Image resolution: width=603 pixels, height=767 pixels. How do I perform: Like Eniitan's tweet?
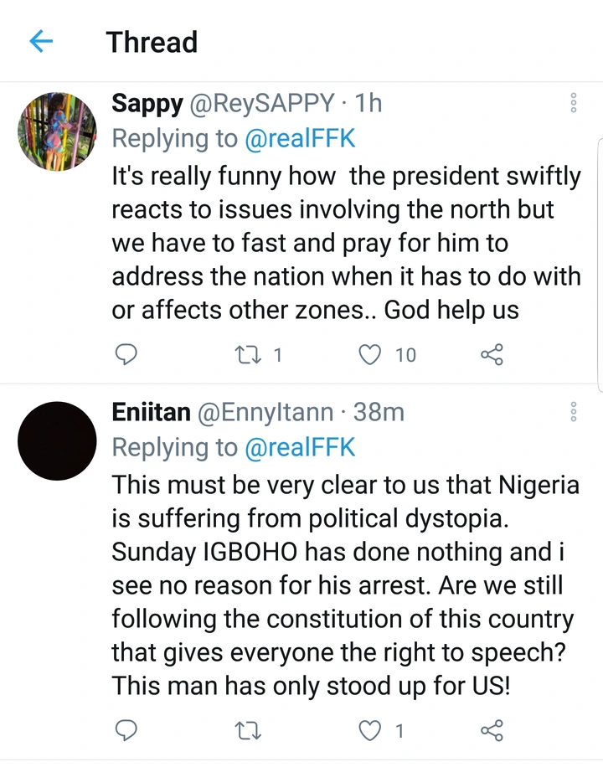point(370,731)
